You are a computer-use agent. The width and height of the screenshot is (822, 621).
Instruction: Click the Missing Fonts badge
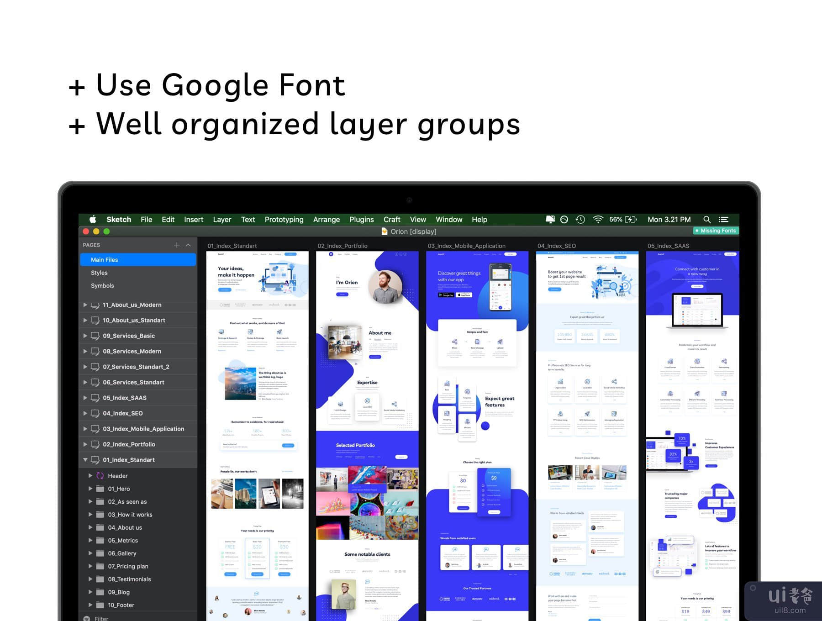tap(716, 231)
